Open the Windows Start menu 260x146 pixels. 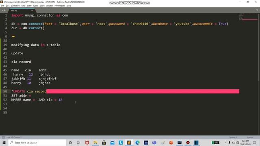(x=4, y=142)
